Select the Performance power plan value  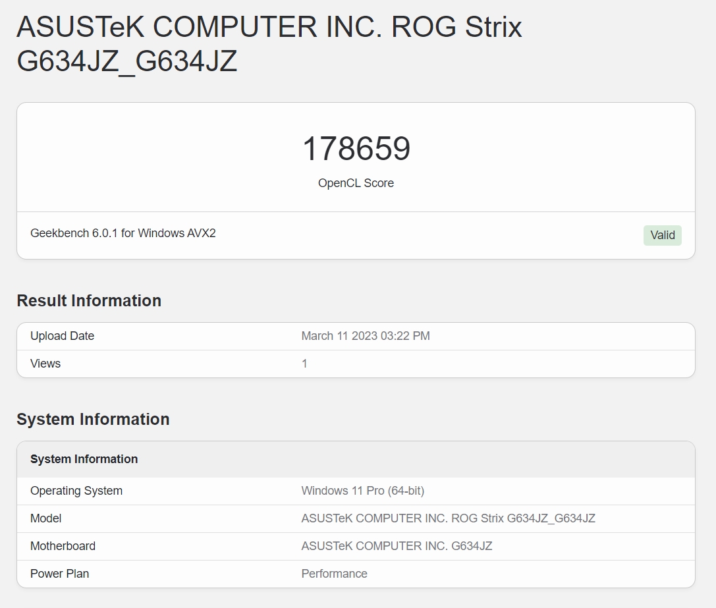334,574
